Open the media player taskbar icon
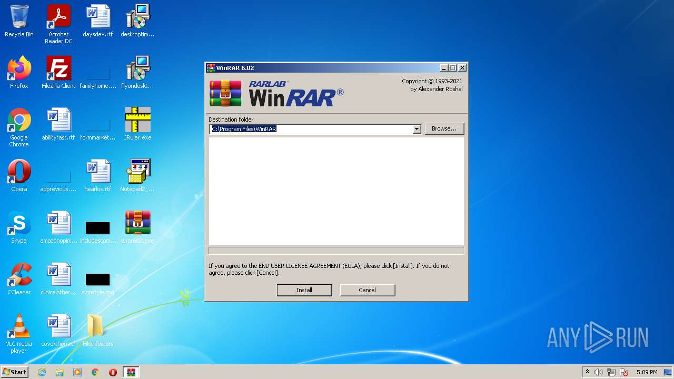674x379 pixels. pyautogui.click(x=77, y=372)
